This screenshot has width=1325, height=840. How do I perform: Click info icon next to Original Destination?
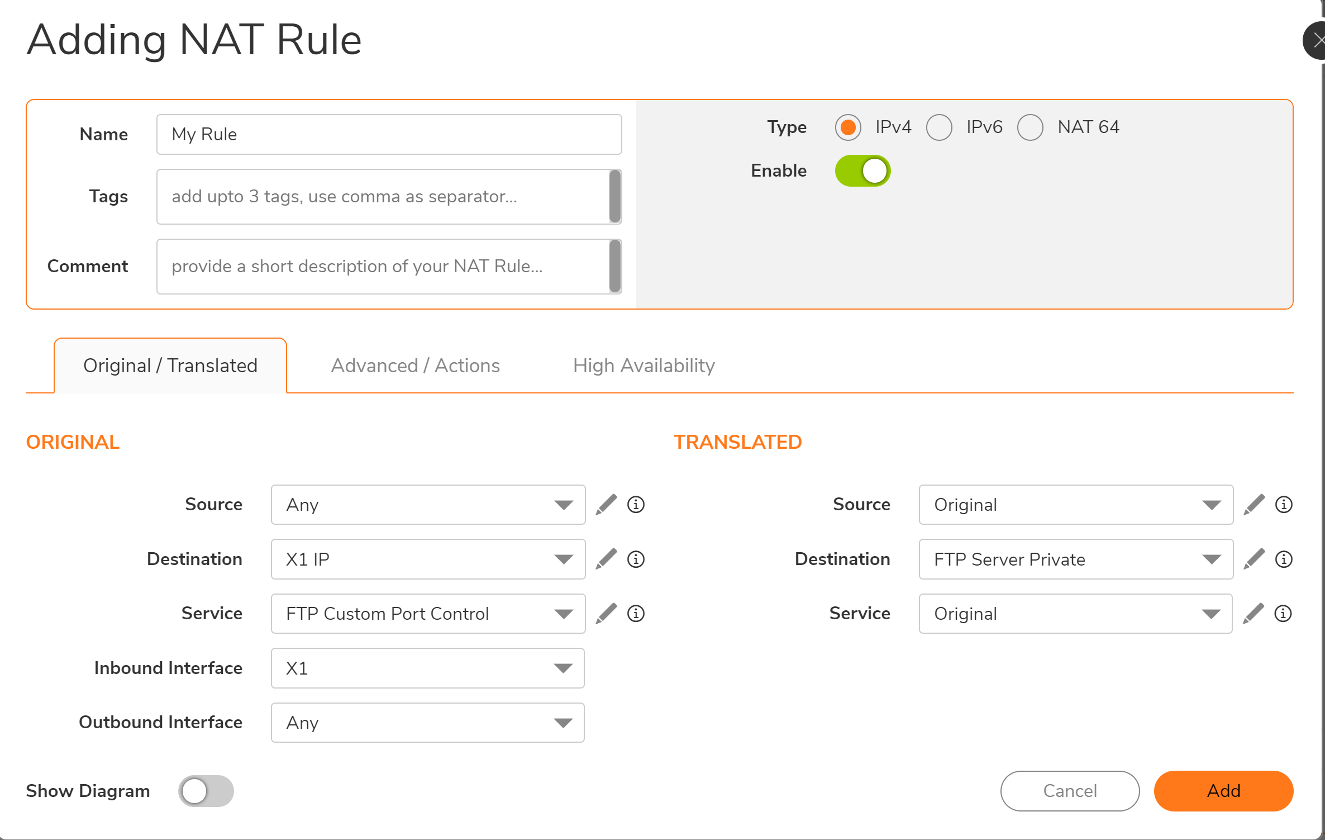636,559
